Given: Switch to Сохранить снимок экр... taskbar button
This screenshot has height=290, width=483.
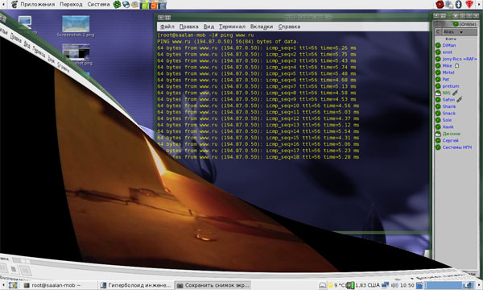Looking at the screenshot, I should tap(213, 285).
